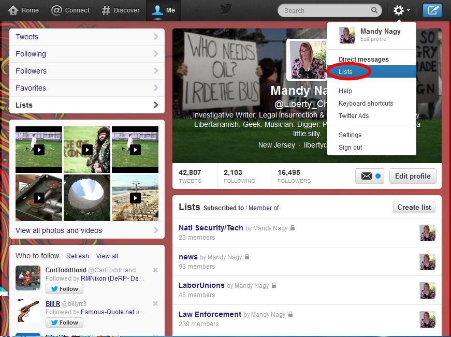Select the Me profile tab
The height and width of the screenshot is (337, 451).
(x=164, y=10)
